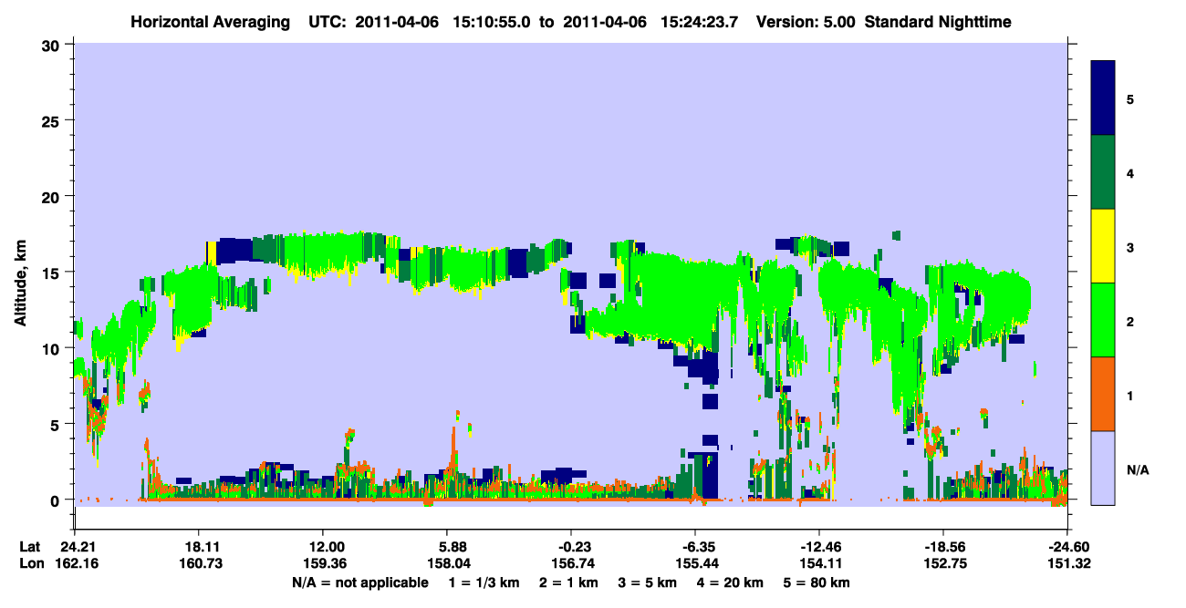
Task: Click the yellow level 3 legend swatch
Action: [1103, 246]
